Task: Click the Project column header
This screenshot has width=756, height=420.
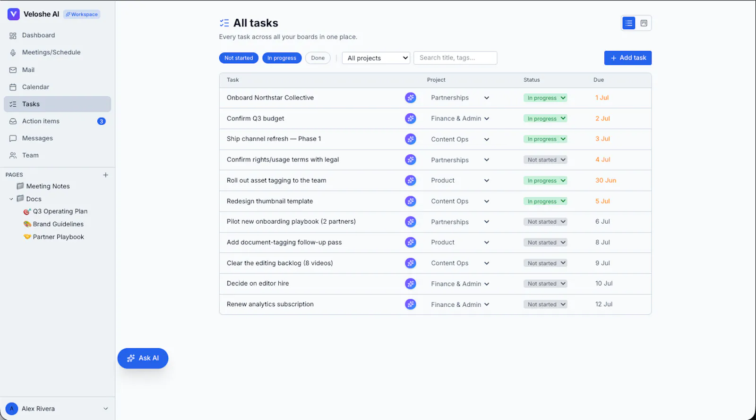Action: pos(436,80)
